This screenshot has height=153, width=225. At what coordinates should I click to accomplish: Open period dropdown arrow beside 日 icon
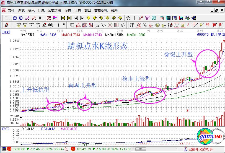[10, 18]
